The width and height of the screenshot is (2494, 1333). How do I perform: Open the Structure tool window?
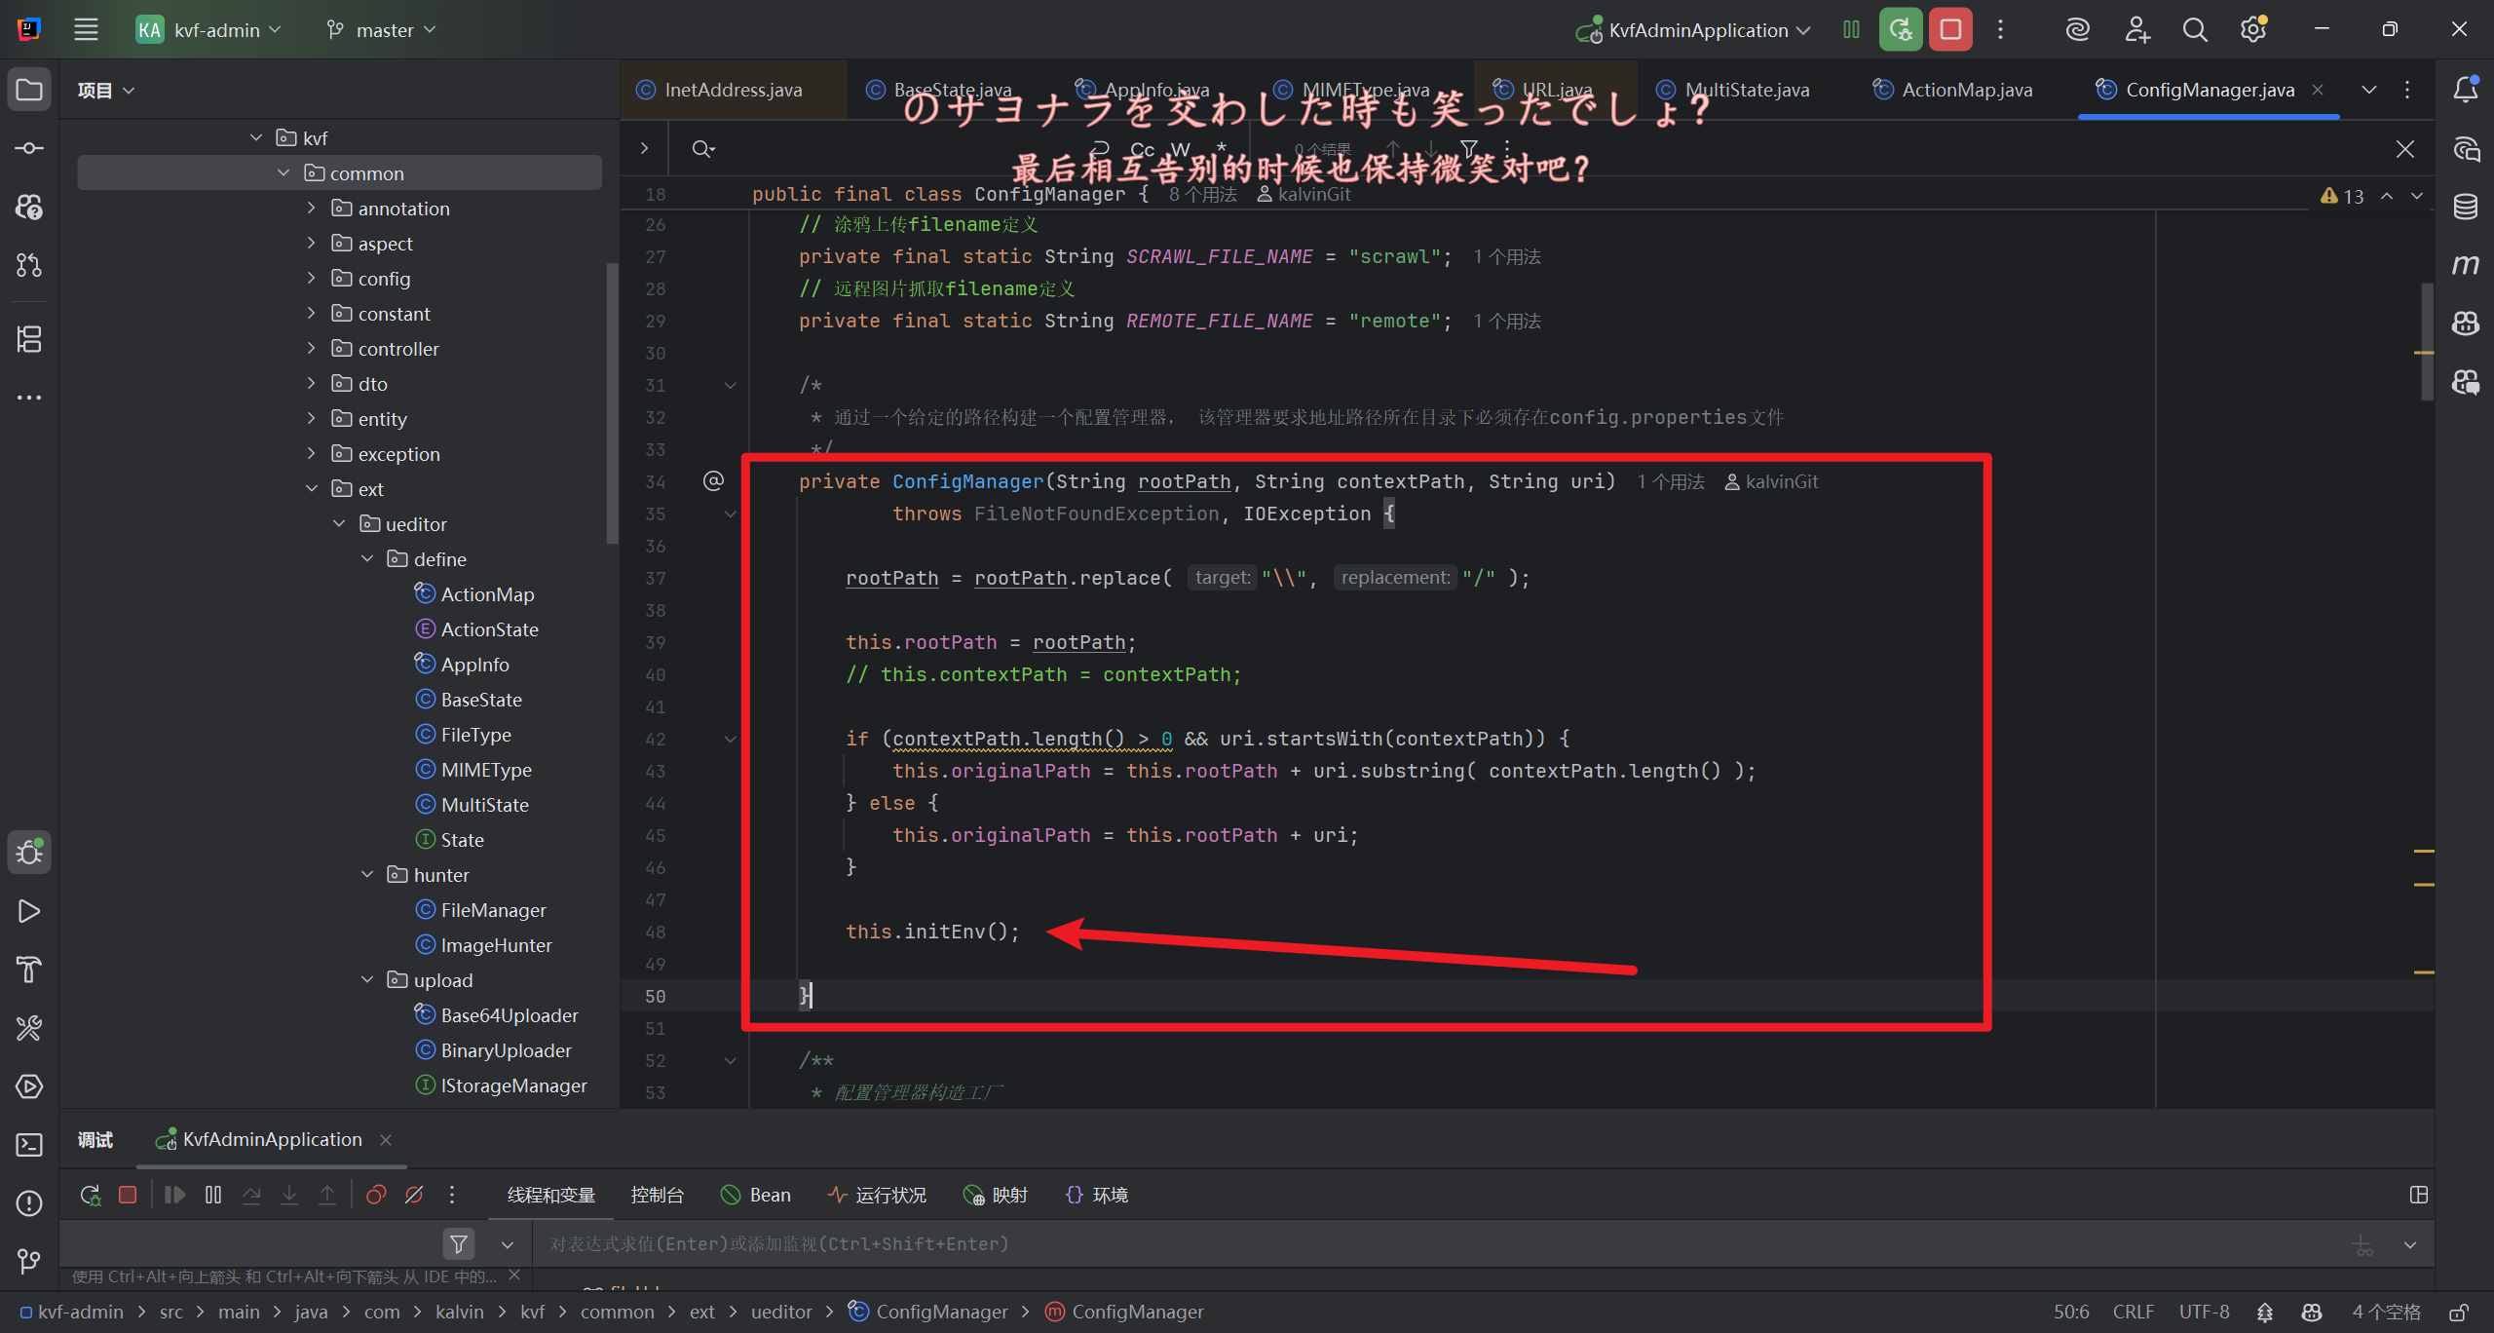tap(29, 339)
